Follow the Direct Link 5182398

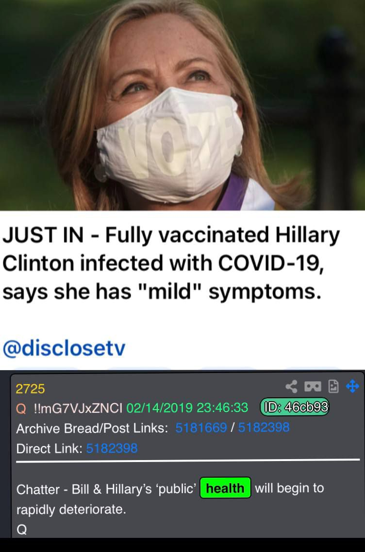pos(112,448)
